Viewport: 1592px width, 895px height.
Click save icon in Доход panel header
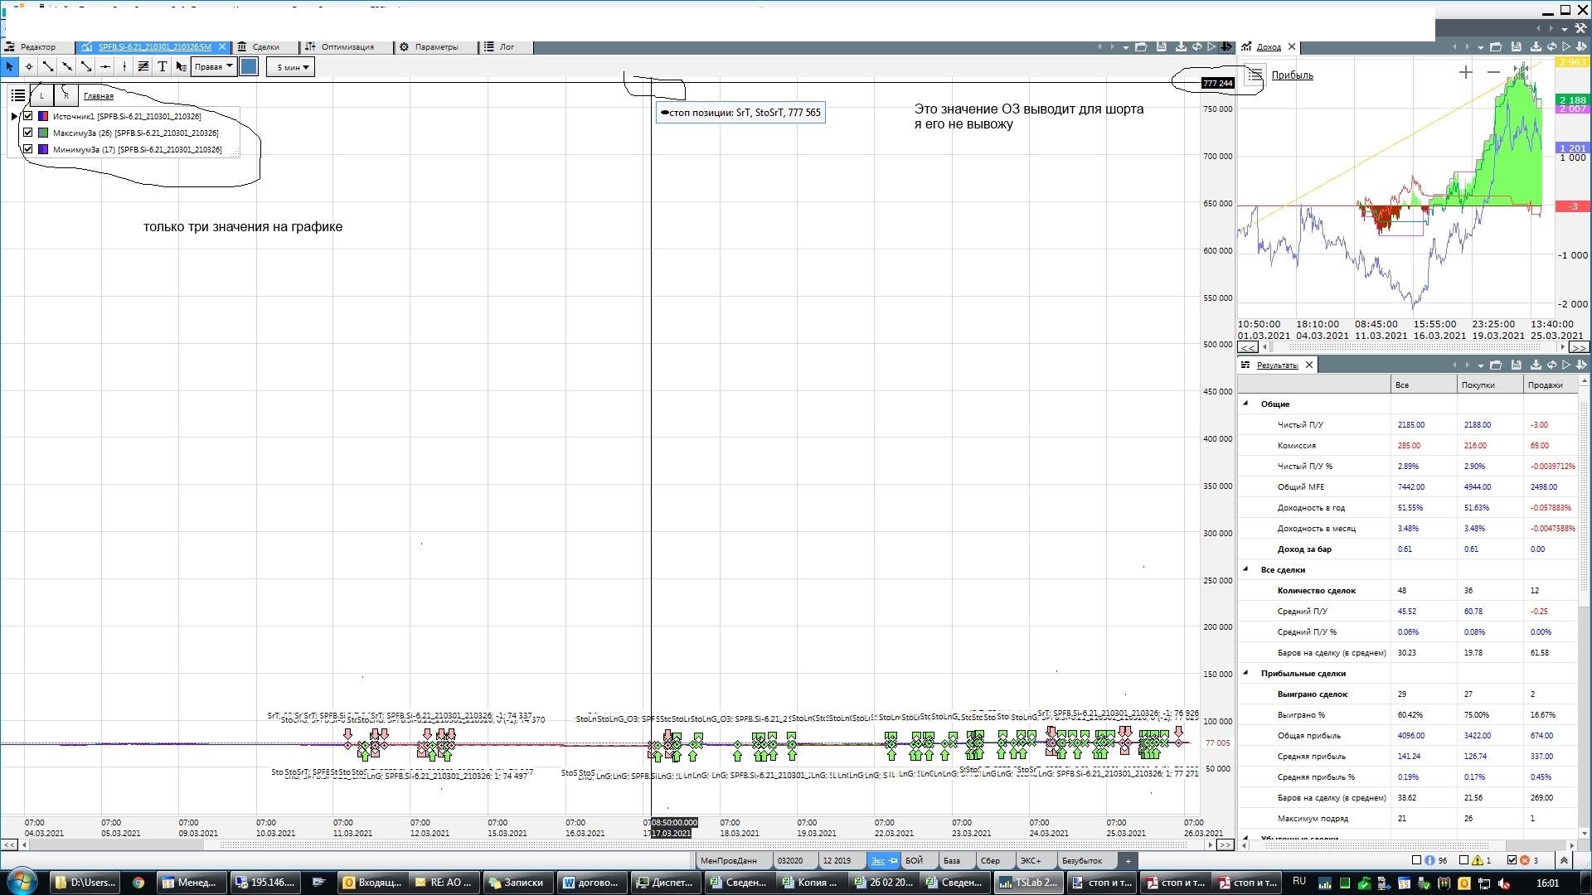pos(1516,47)
